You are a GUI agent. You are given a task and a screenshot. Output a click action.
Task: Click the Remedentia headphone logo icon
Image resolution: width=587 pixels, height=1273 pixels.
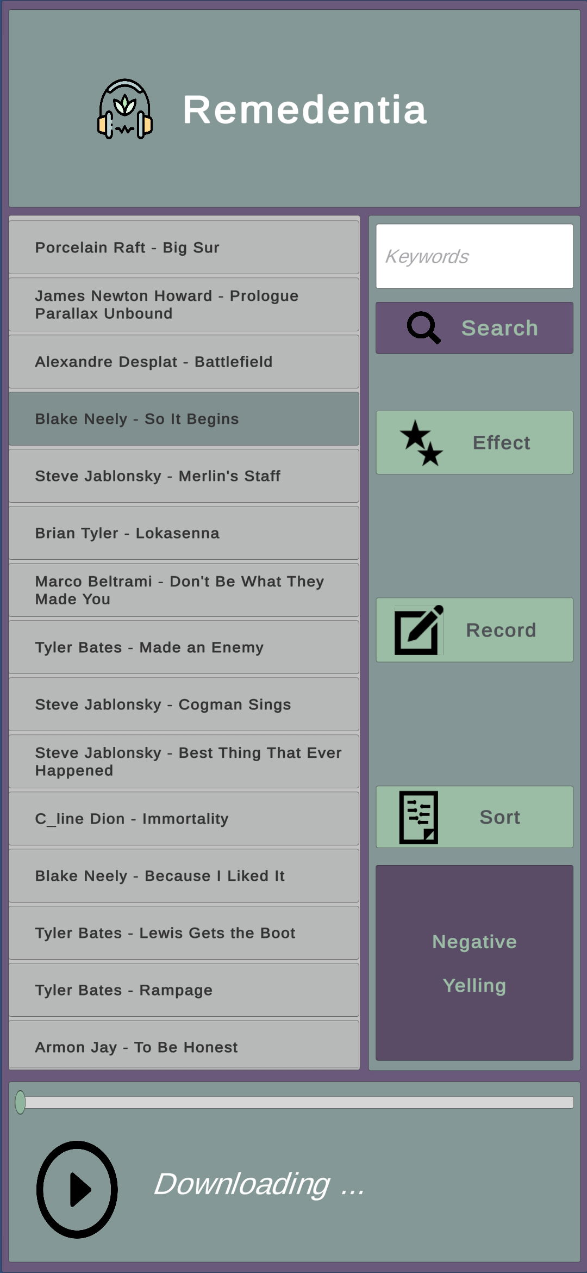(x=125, y=109)
